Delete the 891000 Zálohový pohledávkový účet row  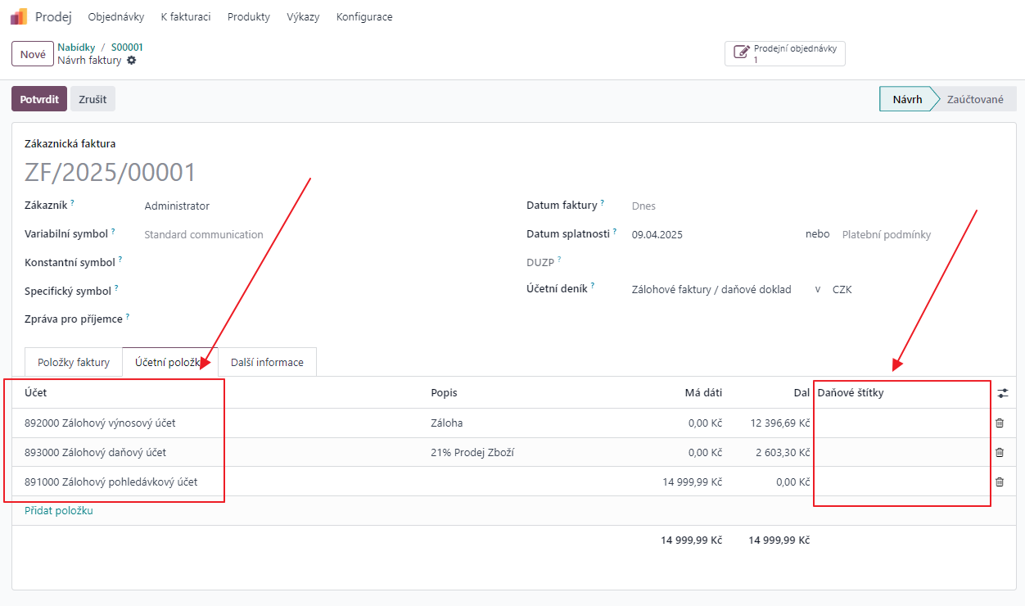(999, 482)
